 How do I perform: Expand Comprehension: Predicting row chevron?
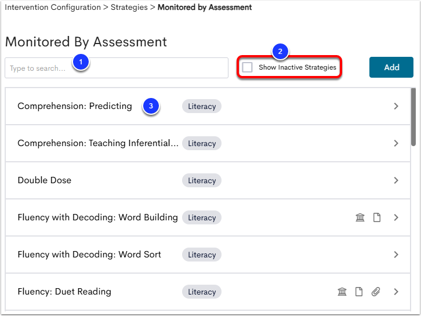[396, 106]
